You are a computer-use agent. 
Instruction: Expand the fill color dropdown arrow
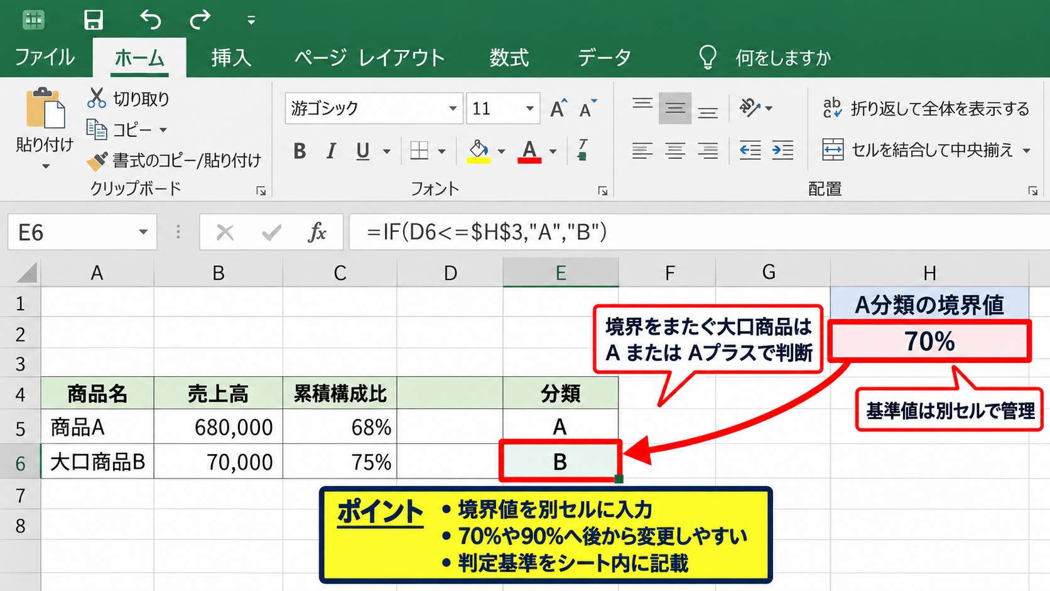pyautogui.click(x=501, y=151)
